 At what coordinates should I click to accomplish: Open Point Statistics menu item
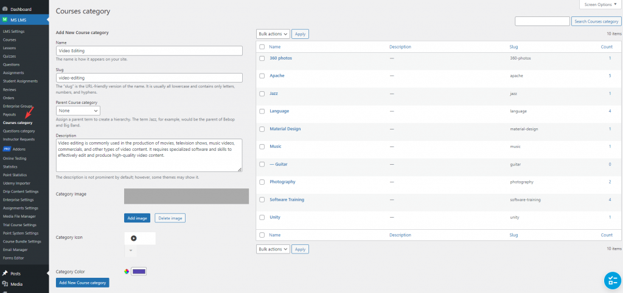click(x=15, y=174)
